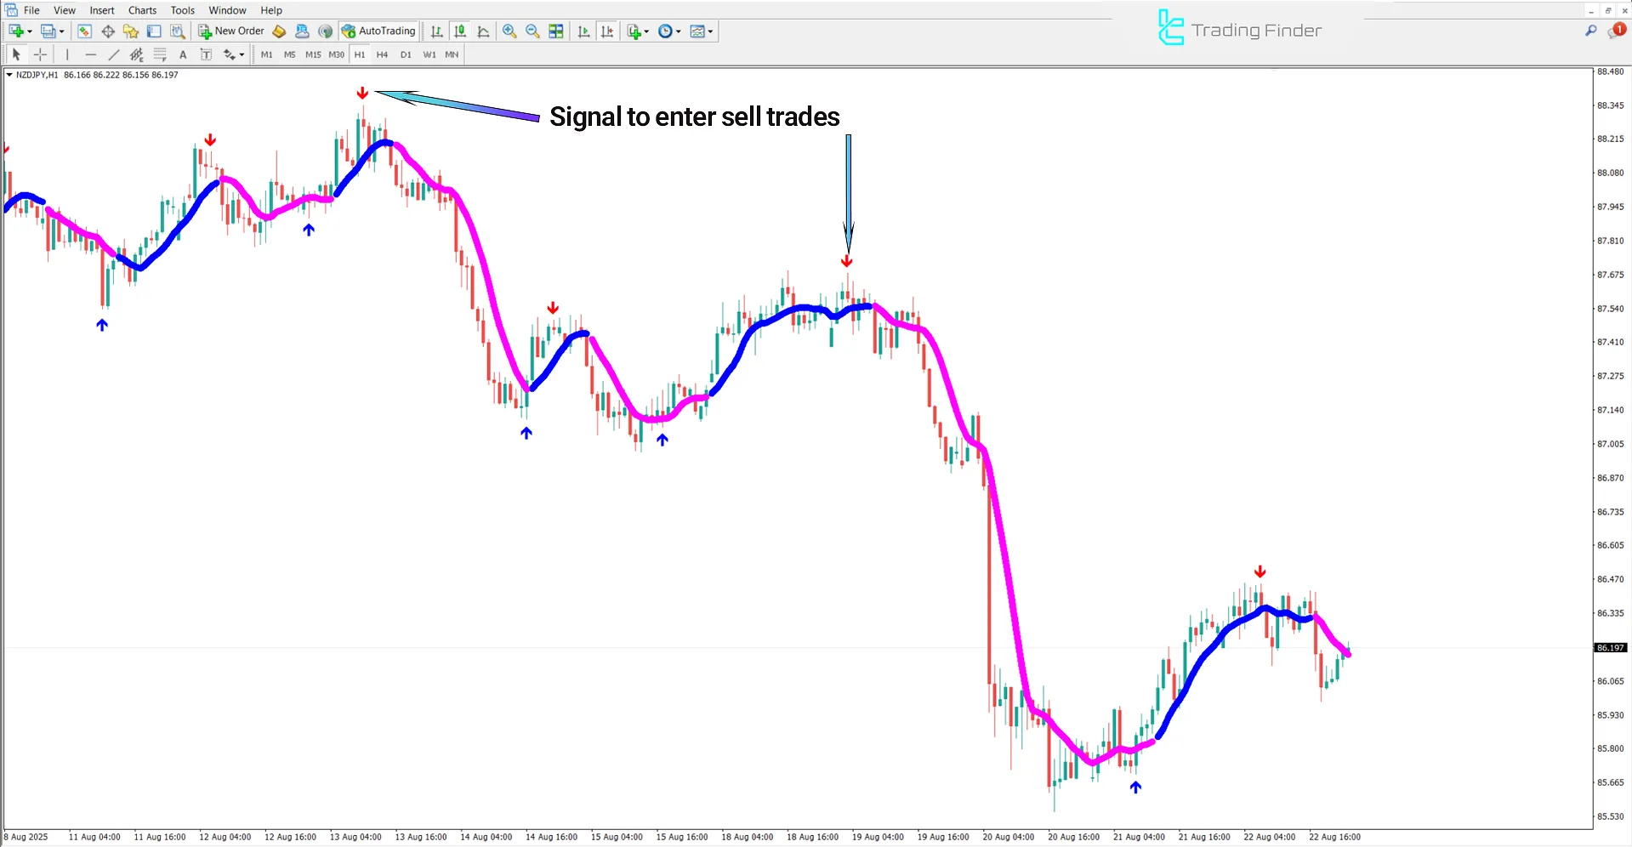The height and width of the screenshot is (847, 1632).
Task: Open the Strategy Tester icon
Action: click(x=179, y=31)
